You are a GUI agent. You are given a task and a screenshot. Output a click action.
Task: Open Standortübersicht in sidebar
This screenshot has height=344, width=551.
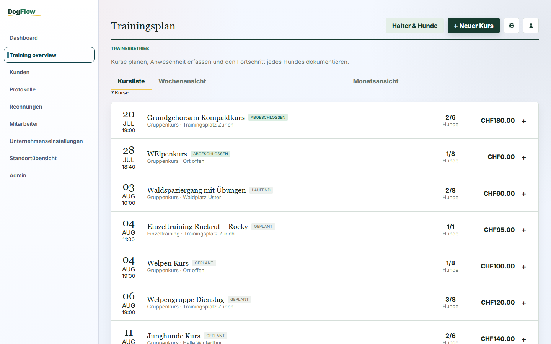tap(49, 158)
